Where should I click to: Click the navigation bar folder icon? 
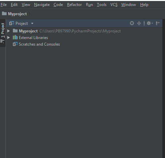point(4,14)
